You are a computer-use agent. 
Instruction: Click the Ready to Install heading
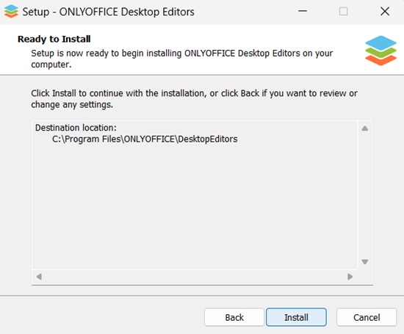click(54, 39)
